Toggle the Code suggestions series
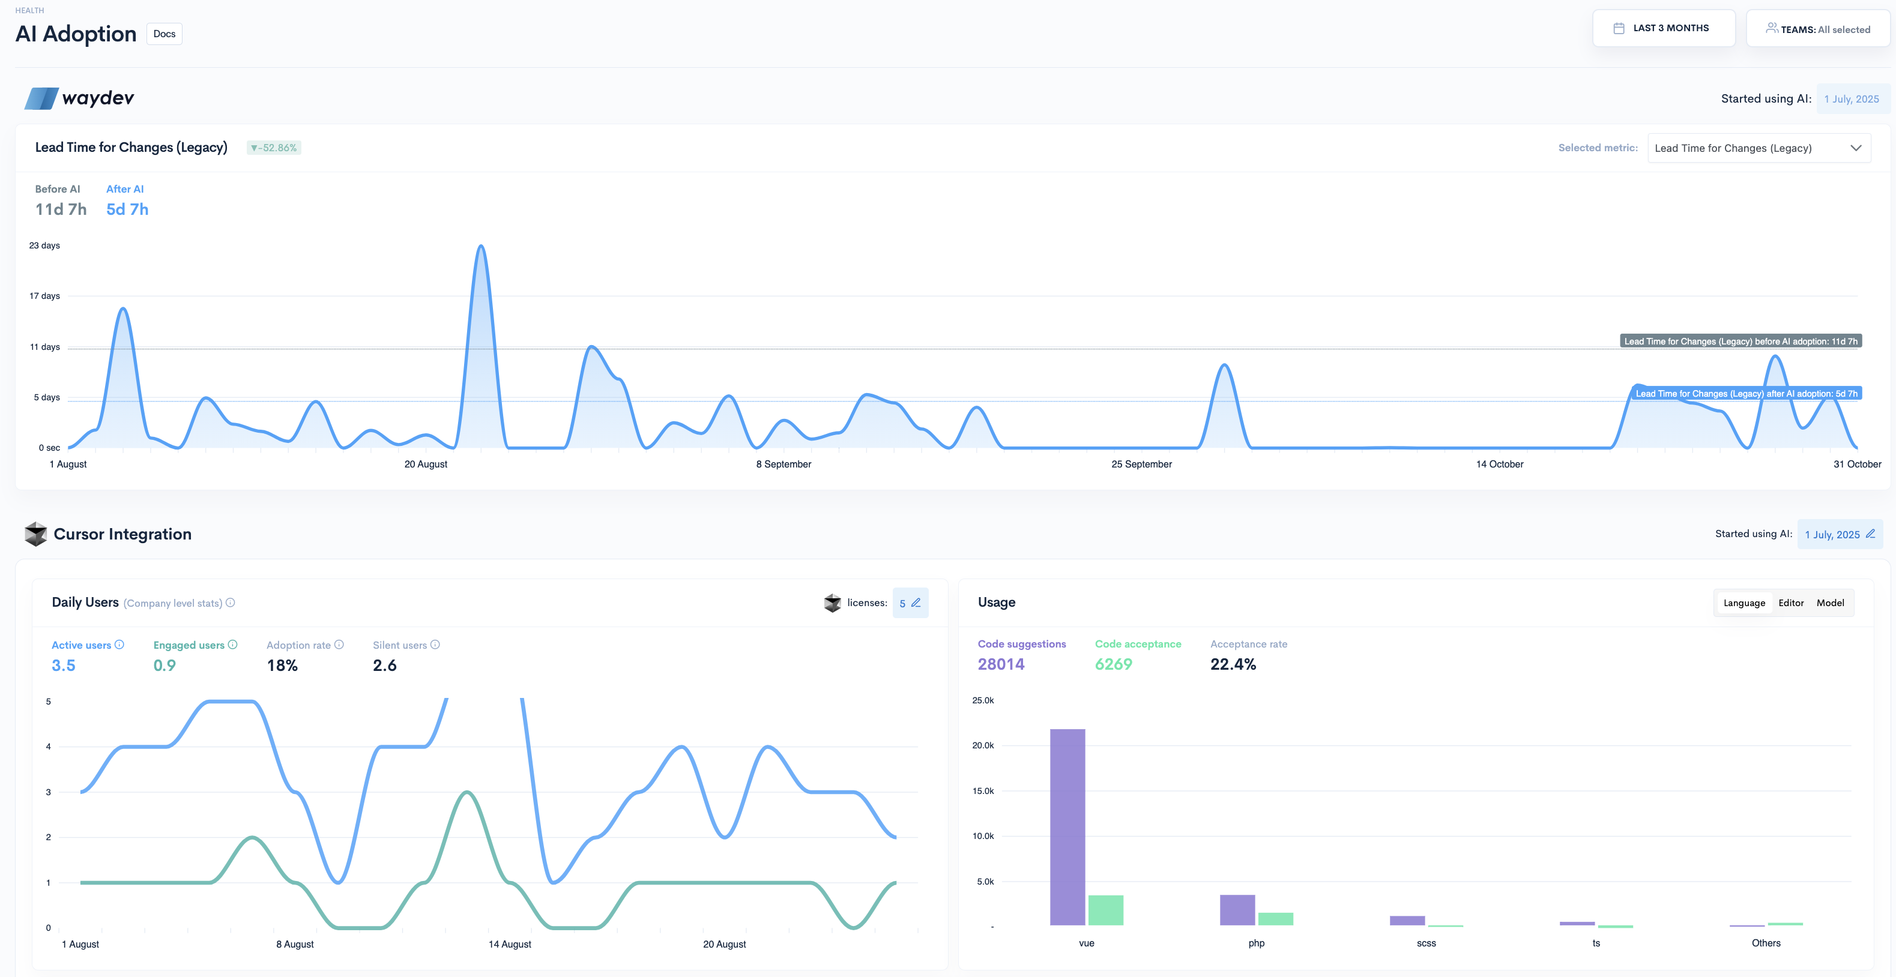This screenshot has width=1896, height=977. 1021,644
